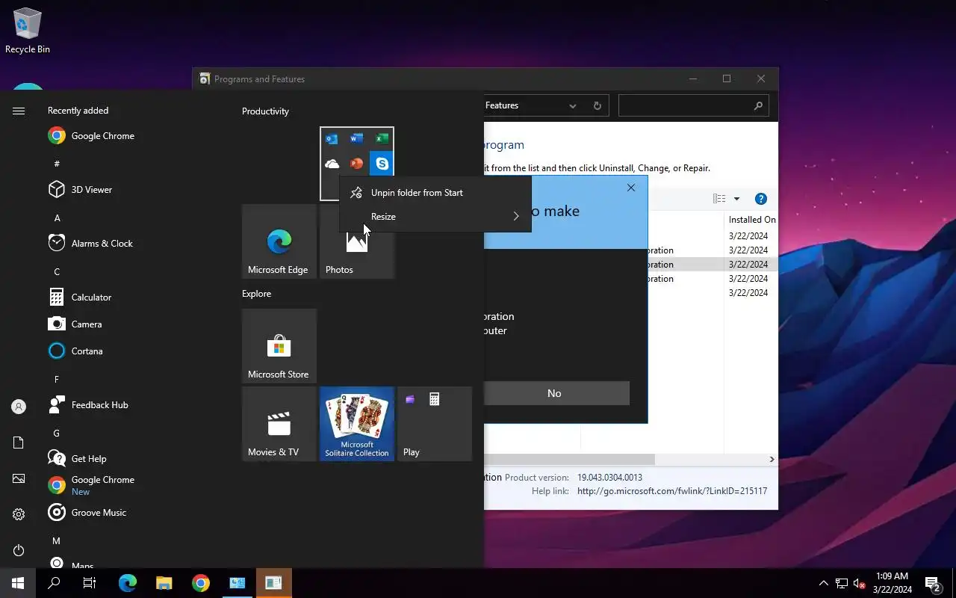Launch Microsoft Solitaire Collection tile

pyautogui.click(x=357, y=424)
